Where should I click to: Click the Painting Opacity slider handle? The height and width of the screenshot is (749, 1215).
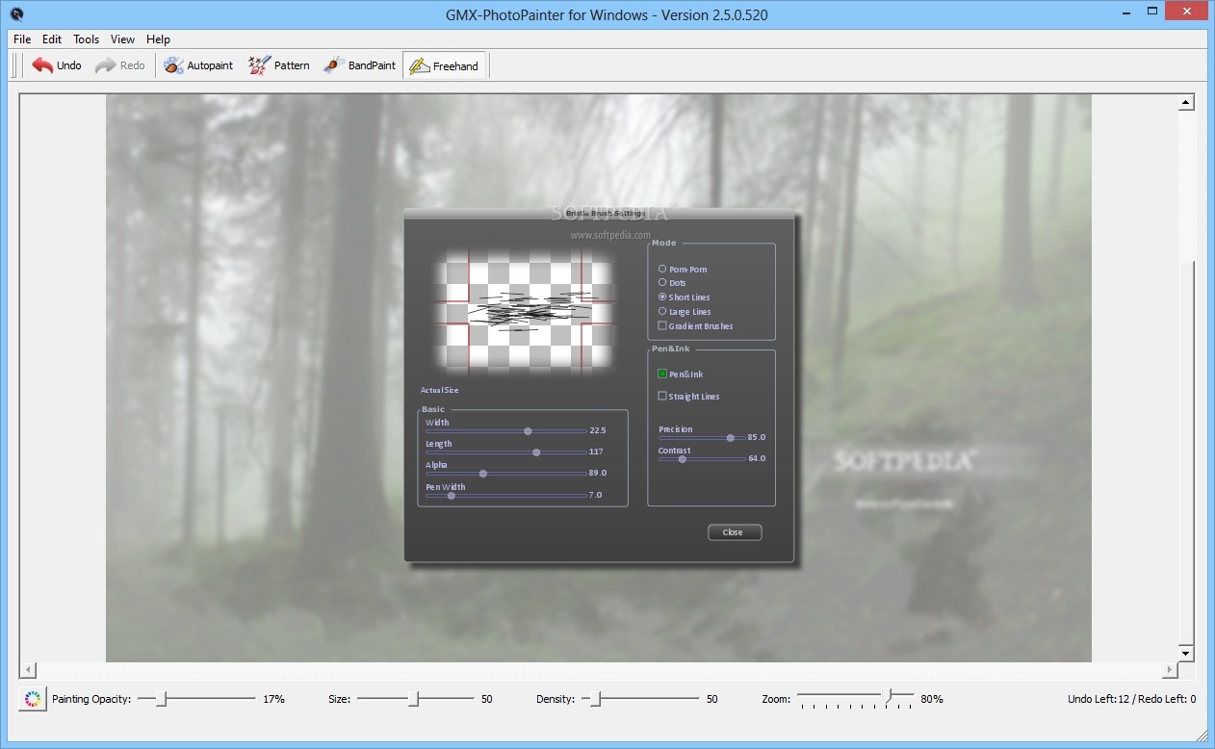tap(162, 699)
